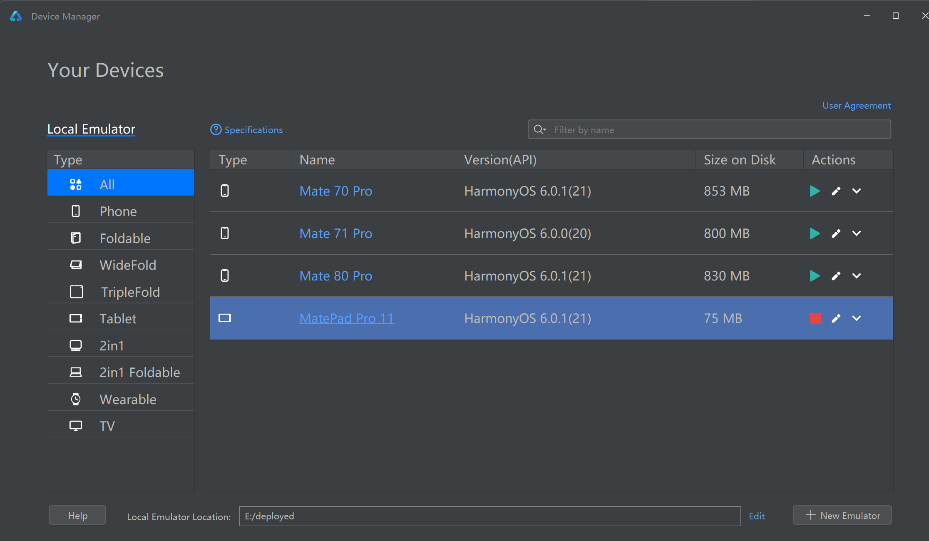The width and height of the screenshot is (929, 541).
Task: Click the Type column header in device table
Action: click(x=251, y=160)
